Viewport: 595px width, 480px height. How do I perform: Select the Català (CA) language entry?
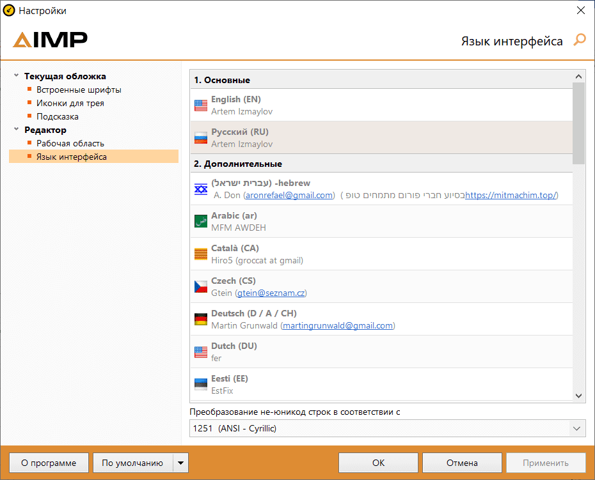[381, 254]
